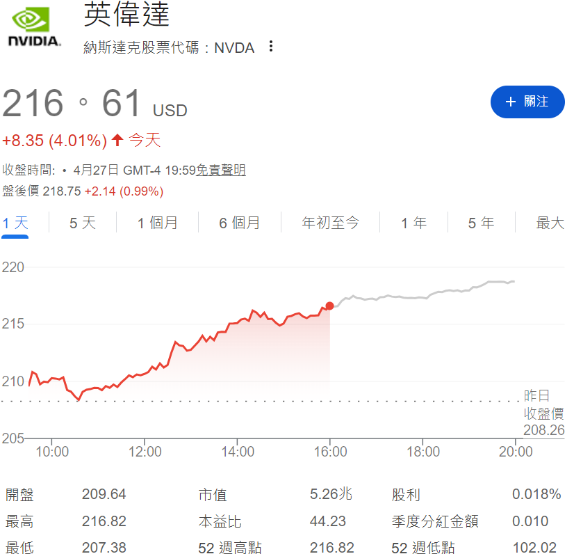The image size is (574, 554).
Task: Select the 年初至今 range option
Action: click(330, 221)
